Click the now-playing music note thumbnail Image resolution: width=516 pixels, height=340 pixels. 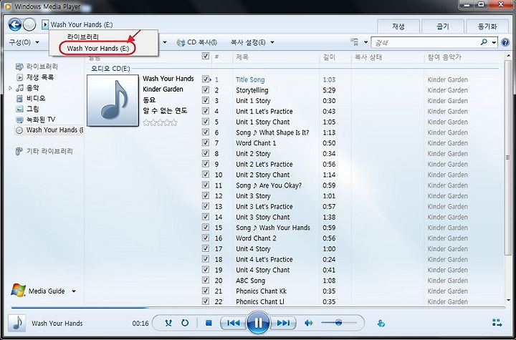click(16, 323)
